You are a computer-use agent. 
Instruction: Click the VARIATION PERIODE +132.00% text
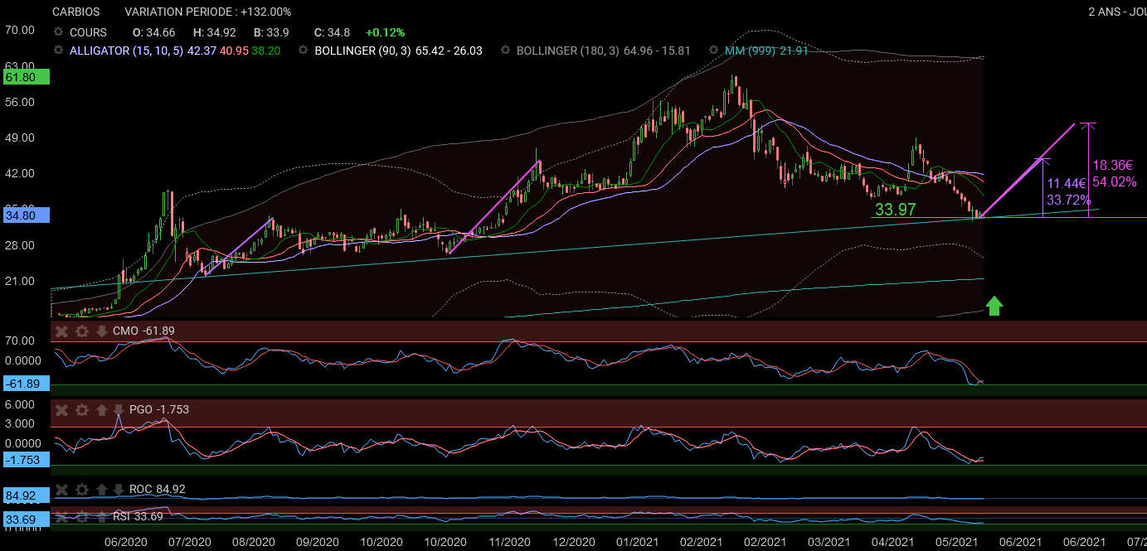(x=208, y=12)
